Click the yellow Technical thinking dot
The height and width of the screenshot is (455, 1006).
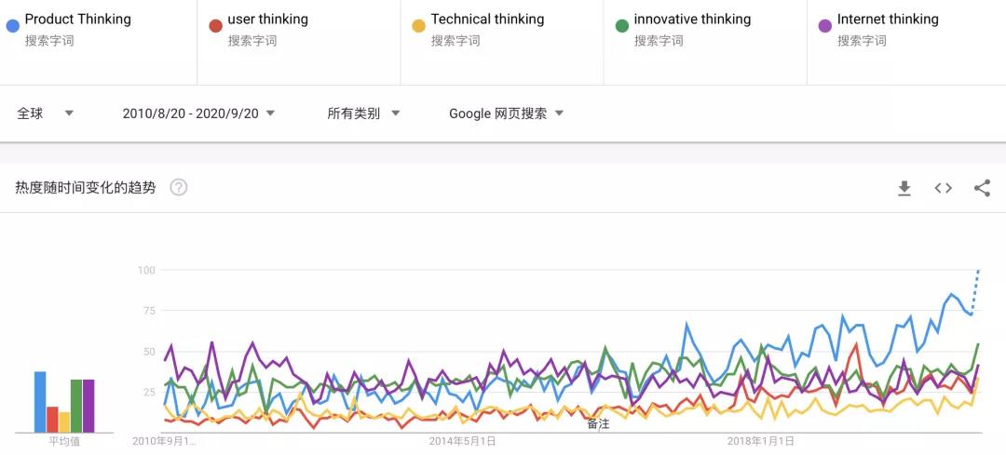pyautogui.click(x=418, y=26)
